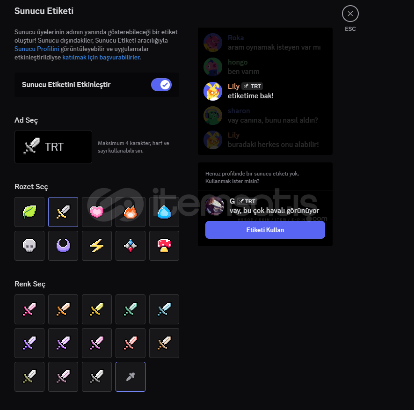Choose the orange sword color
Image resolution: width=414 pixels, height=410 pixels.
[x=63, y=309]
